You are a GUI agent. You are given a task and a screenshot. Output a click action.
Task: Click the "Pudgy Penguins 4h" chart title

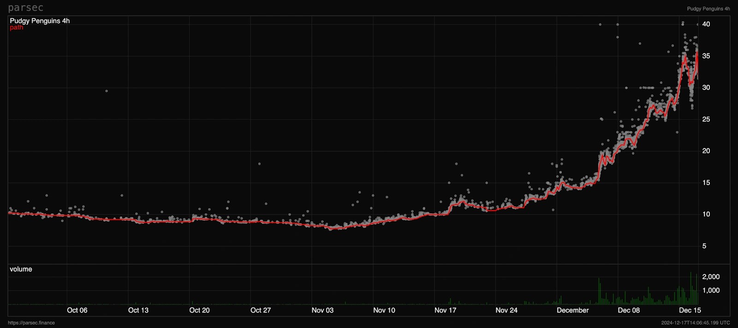40,21
